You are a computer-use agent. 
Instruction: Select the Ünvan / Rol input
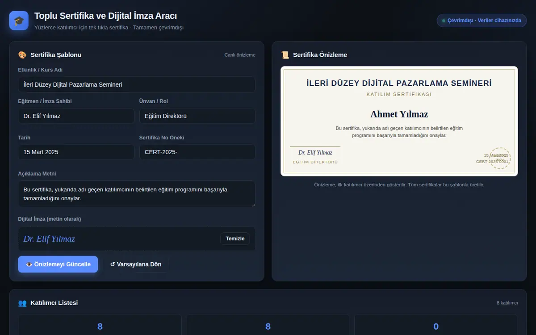[x=197, y=116]
